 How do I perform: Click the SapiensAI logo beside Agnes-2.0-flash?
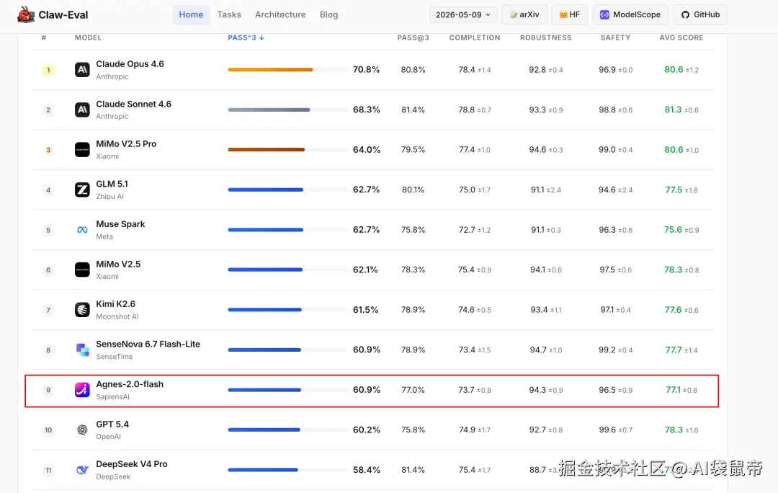point(82,390)
